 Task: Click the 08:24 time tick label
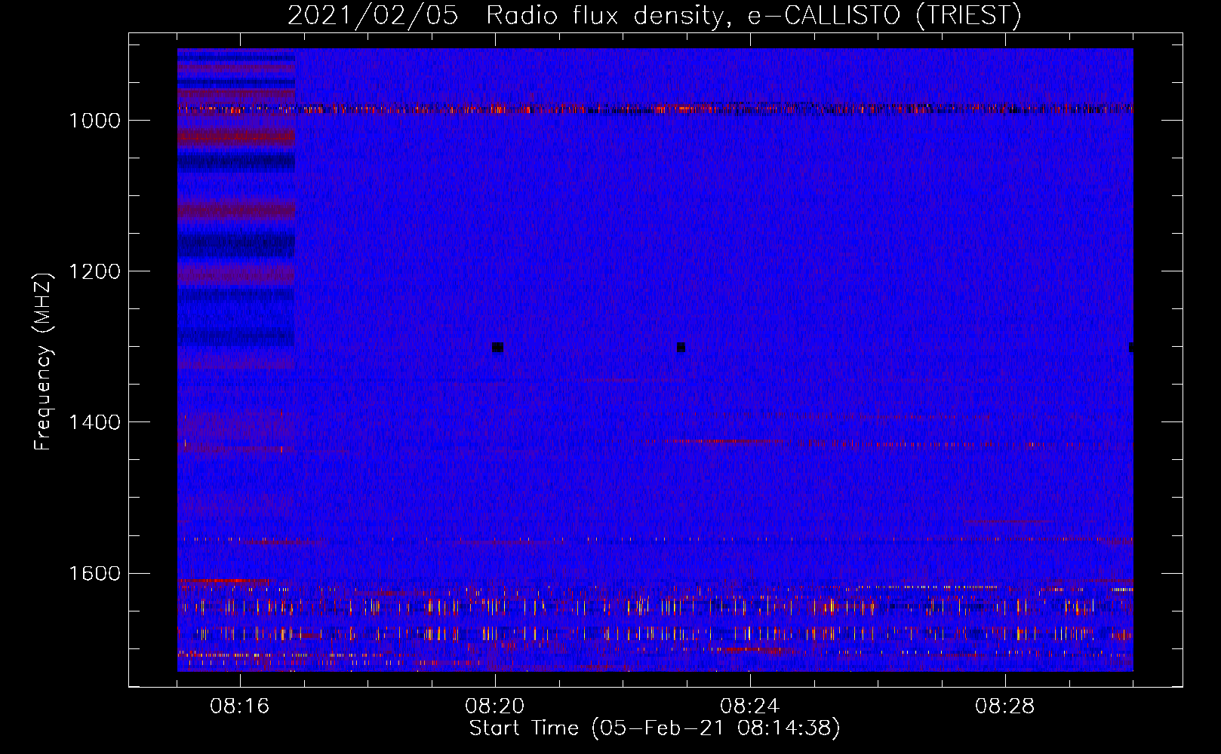click(750, 706)
